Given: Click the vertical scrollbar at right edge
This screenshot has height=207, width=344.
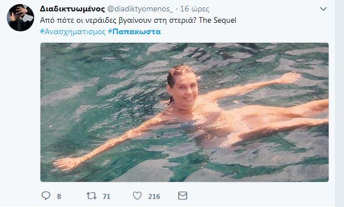Looking at the screenshot, I should click(x=339, y=104).
